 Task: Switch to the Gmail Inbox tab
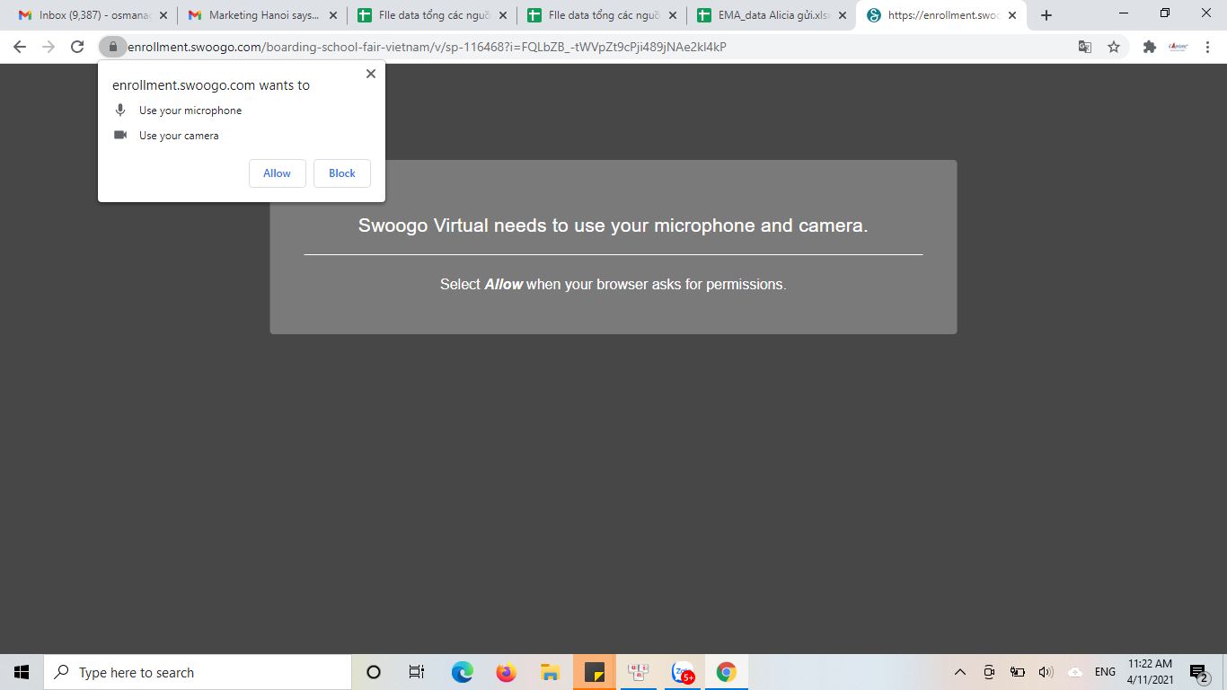click(x=90, y=15)
